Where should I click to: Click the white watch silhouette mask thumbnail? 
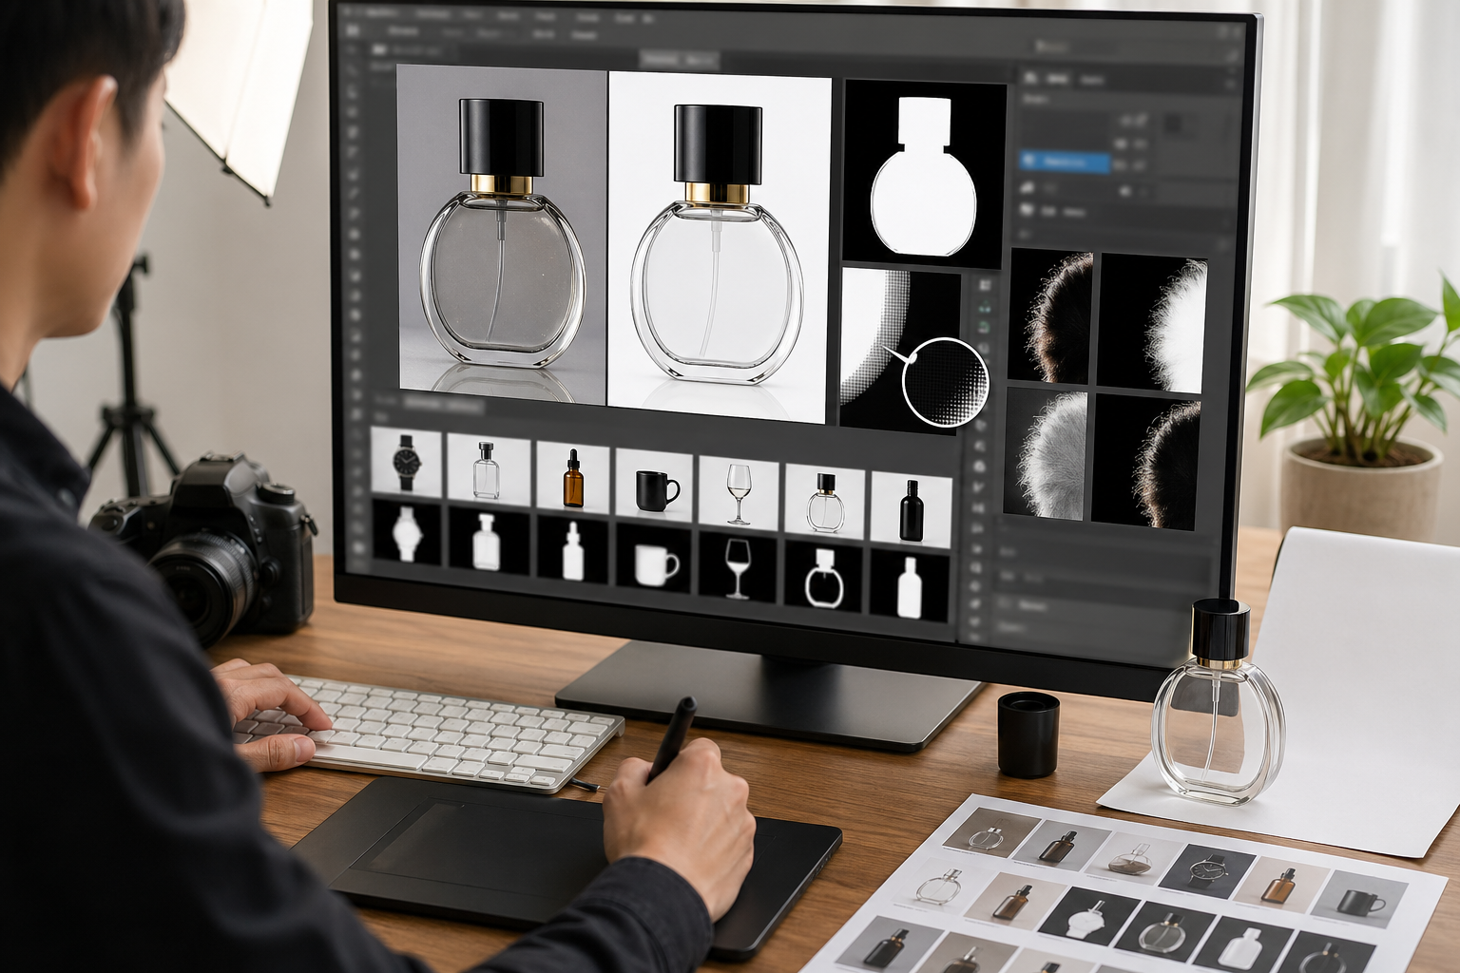coord(406,533)
